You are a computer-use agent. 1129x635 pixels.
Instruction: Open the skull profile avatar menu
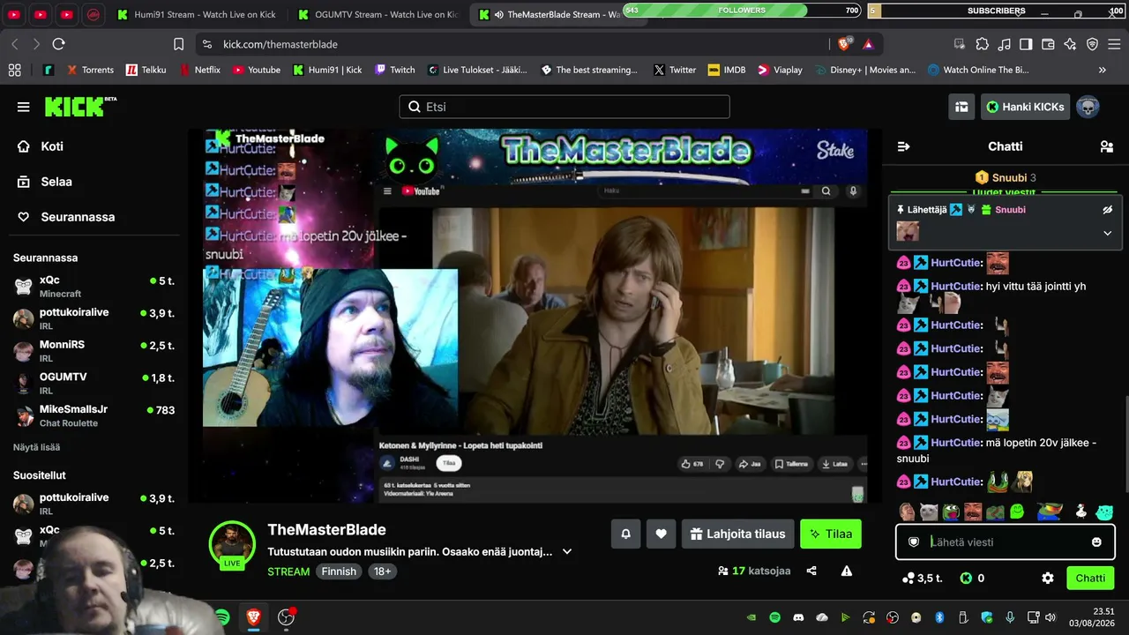tap(1088, 107)
